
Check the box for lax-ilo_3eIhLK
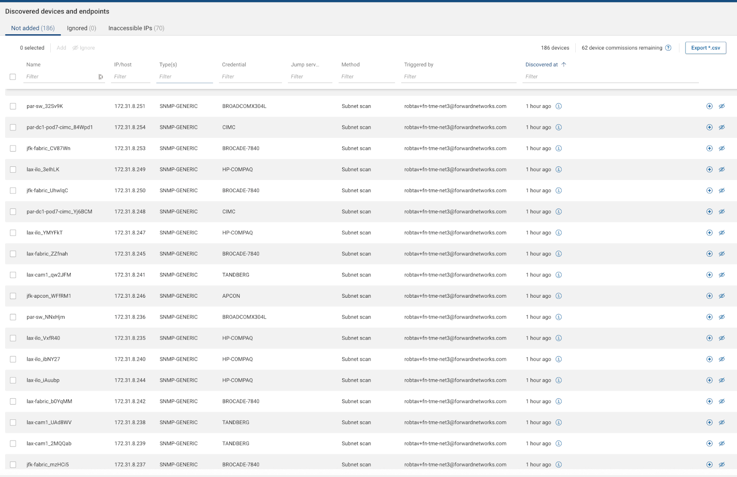click(x=13, y=170)
